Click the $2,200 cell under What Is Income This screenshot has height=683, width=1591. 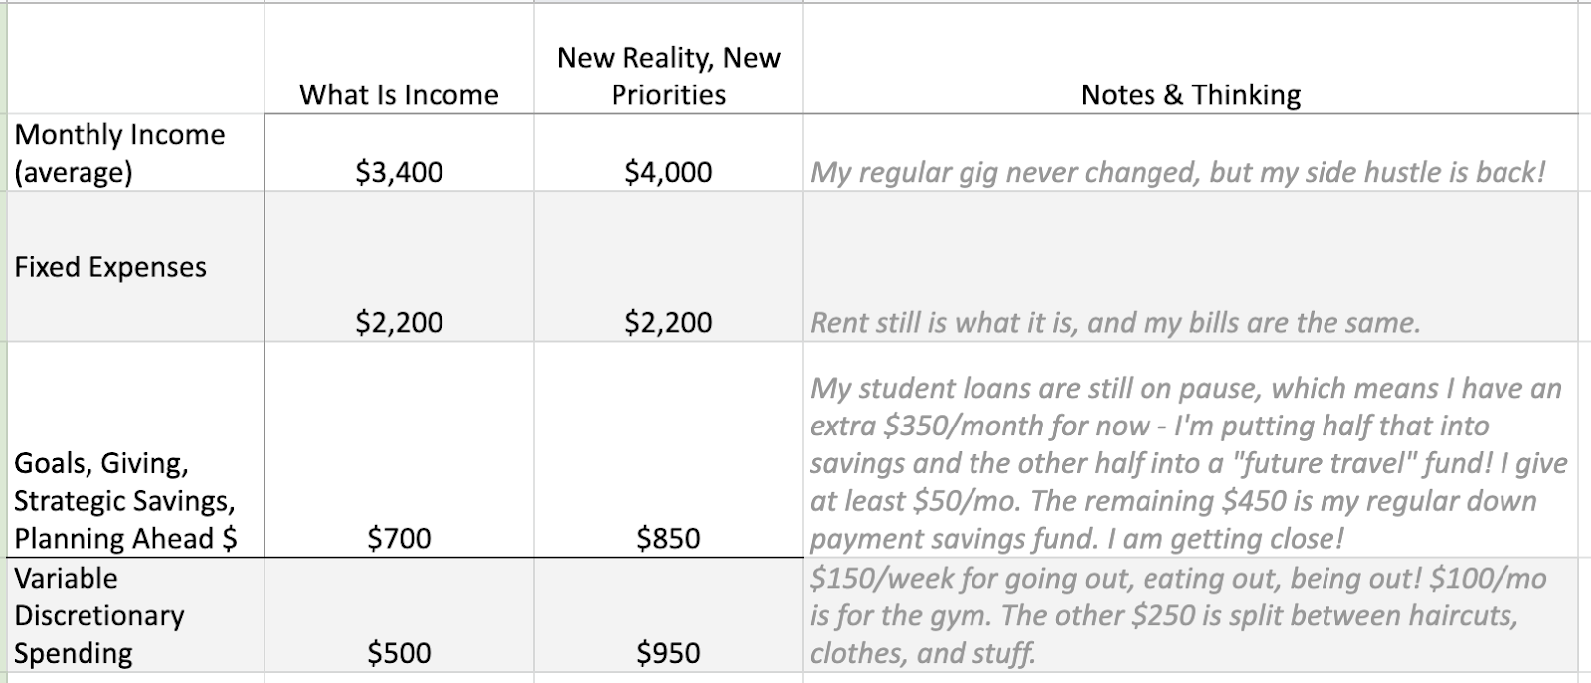tap(399, 266)
